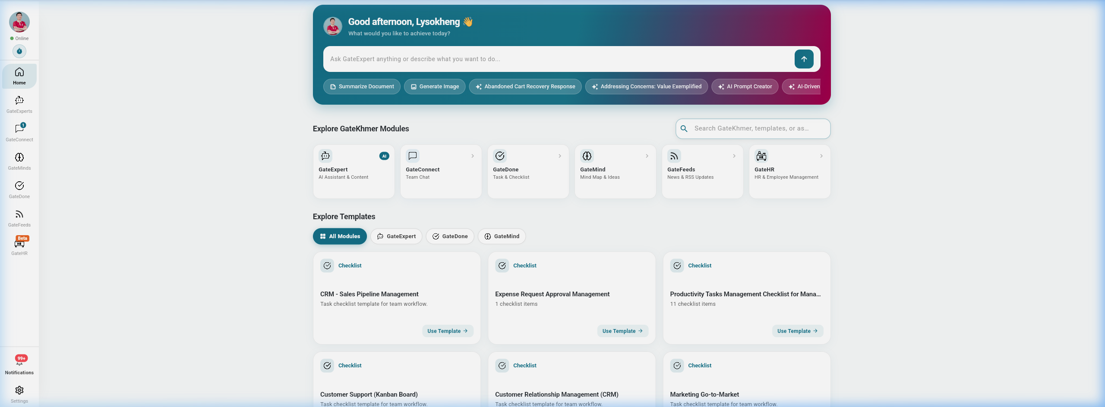Click the Generate Image suggestion chip

coord(435,87)
